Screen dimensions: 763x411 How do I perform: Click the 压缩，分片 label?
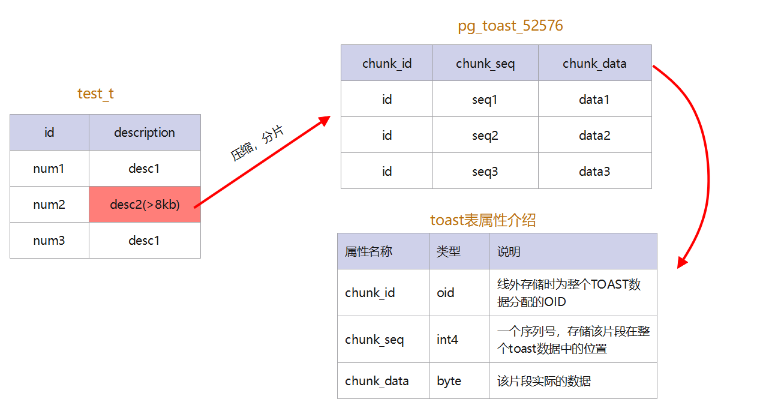[x=257, y=144]
